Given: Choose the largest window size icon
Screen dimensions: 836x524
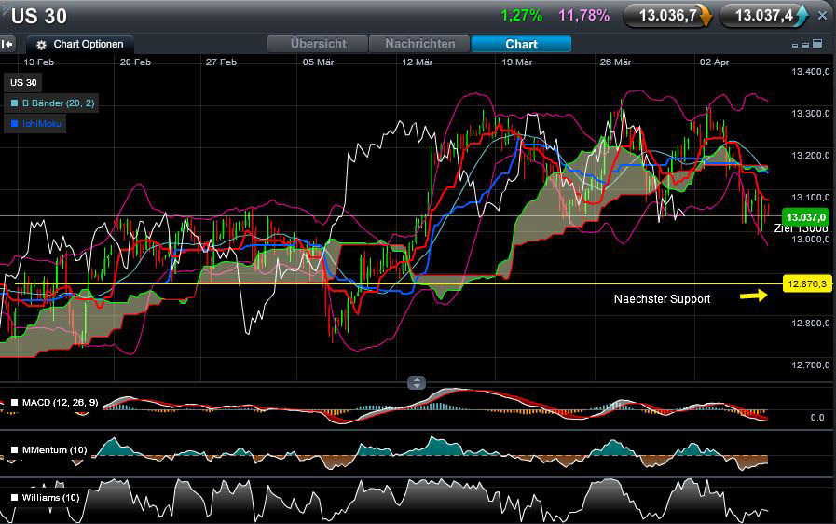Looking at the screenshot, I should pos(817,45).
